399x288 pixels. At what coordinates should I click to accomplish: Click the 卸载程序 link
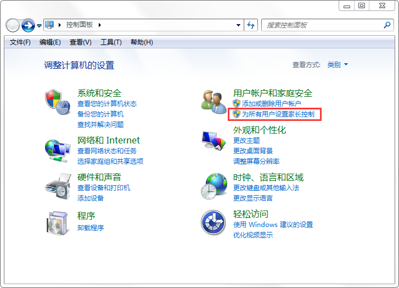click(91, 228)
